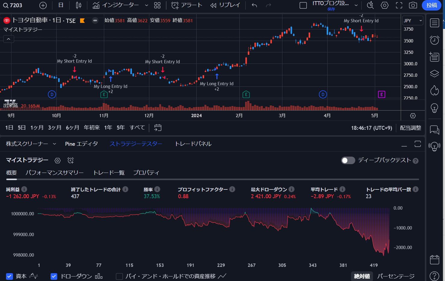The image size is (445, 281).
Task: Select the object tree layers icon
Action: (x=434, y=73)
